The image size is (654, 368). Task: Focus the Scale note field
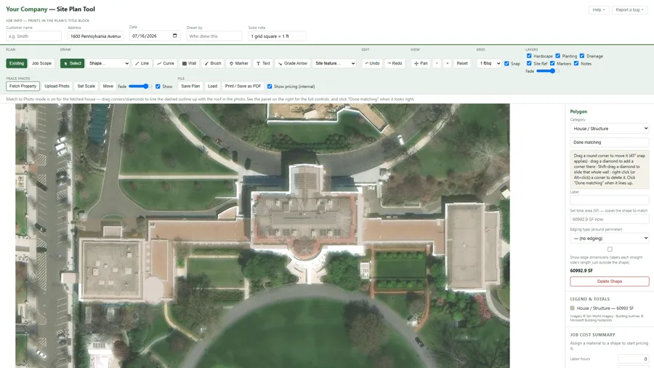coord(277,36)
